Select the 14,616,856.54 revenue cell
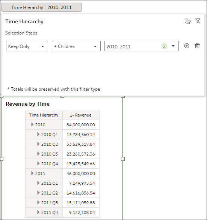The image size is (207, 220). click(x=81, y=193)
